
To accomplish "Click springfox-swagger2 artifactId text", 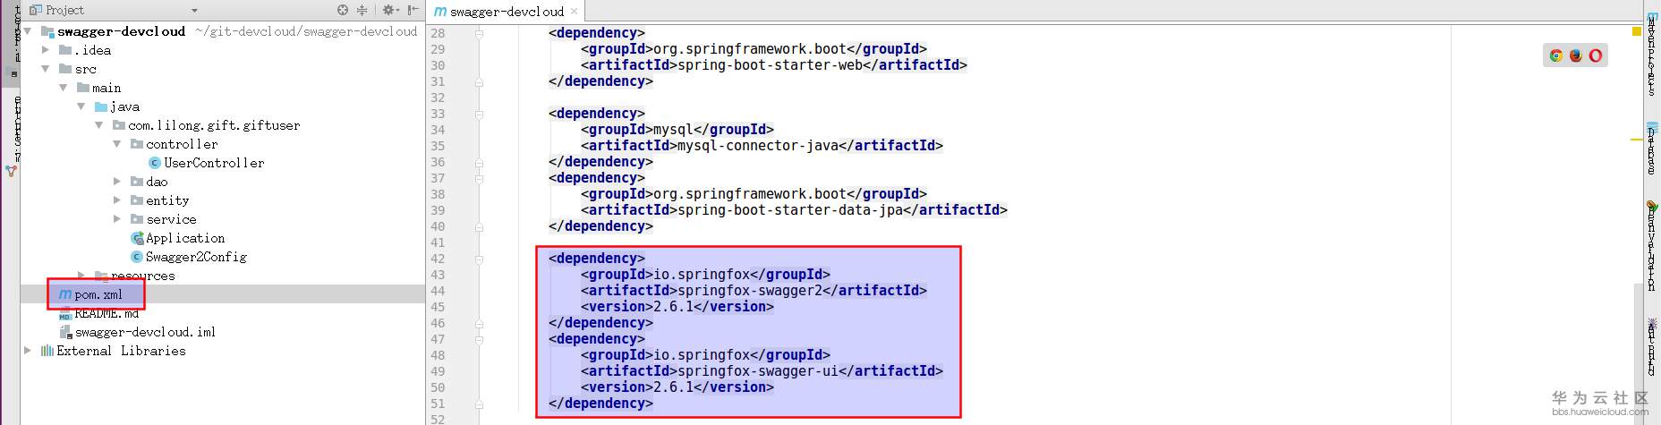I will click(750, 291).
